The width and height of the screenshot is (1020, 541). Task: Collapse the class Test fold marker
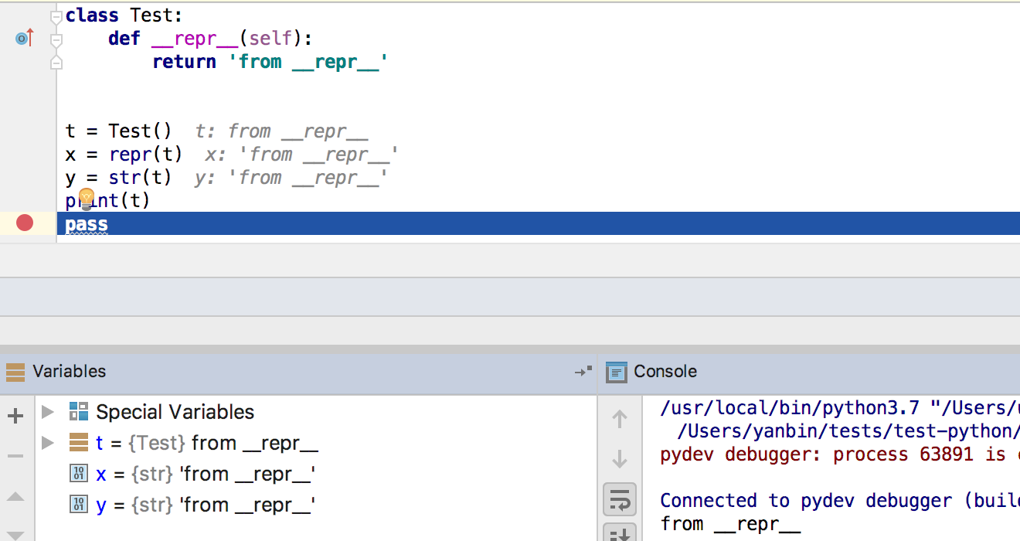pos(56,15)
